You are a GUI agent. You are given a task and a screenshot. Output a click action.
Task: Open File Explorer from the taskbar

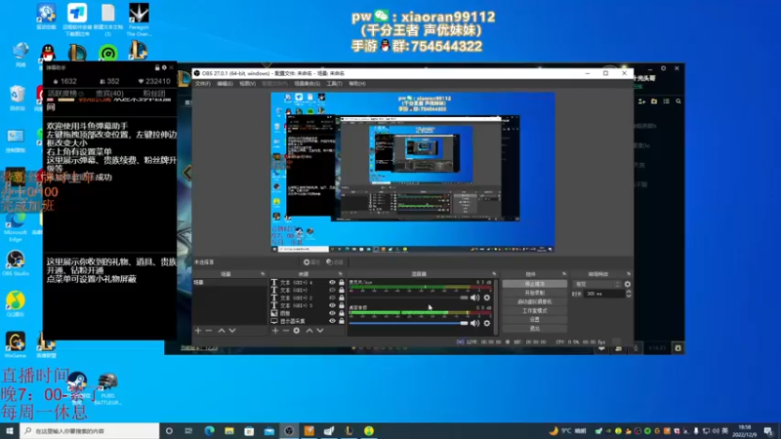[229, 431]
